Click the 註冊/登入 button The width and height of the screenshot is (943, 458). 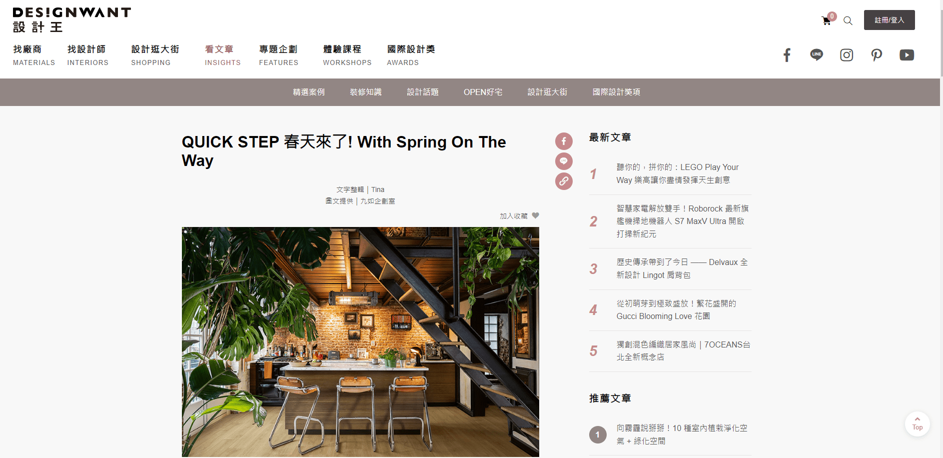click(x=890, y=20)
